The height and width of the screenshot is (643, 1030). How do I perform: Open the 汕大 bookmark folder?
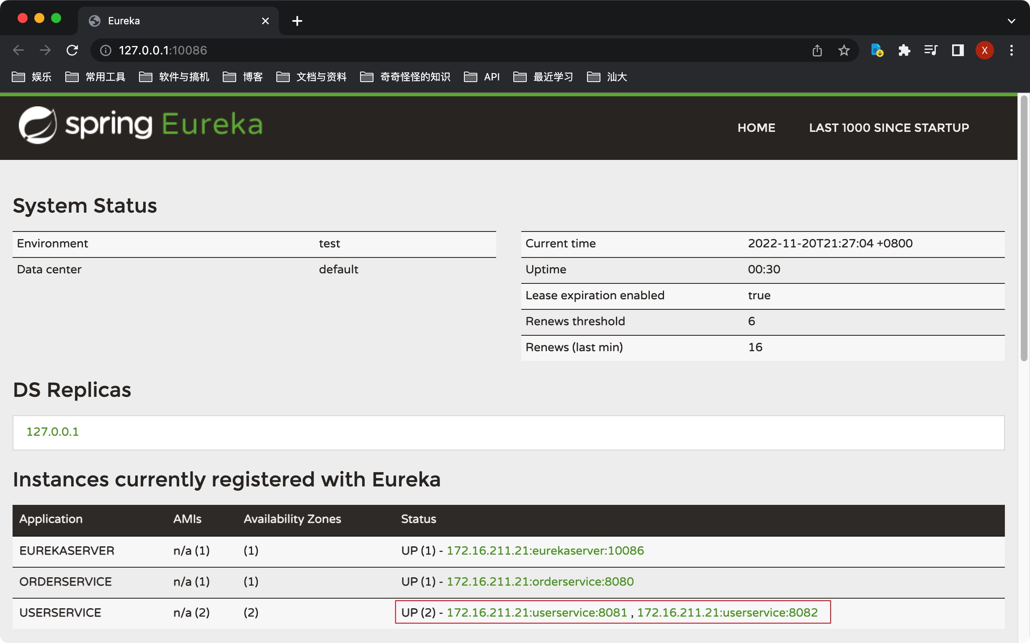(607, 77)
